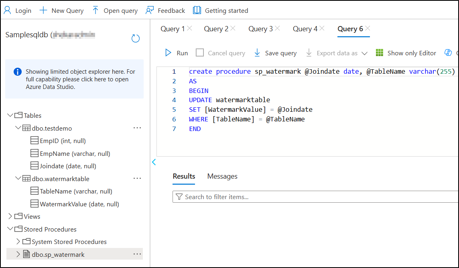Screen dimensions: 459x268
Task: Click the dbo.sp_watermark document icon
Action: click(26, 254)
